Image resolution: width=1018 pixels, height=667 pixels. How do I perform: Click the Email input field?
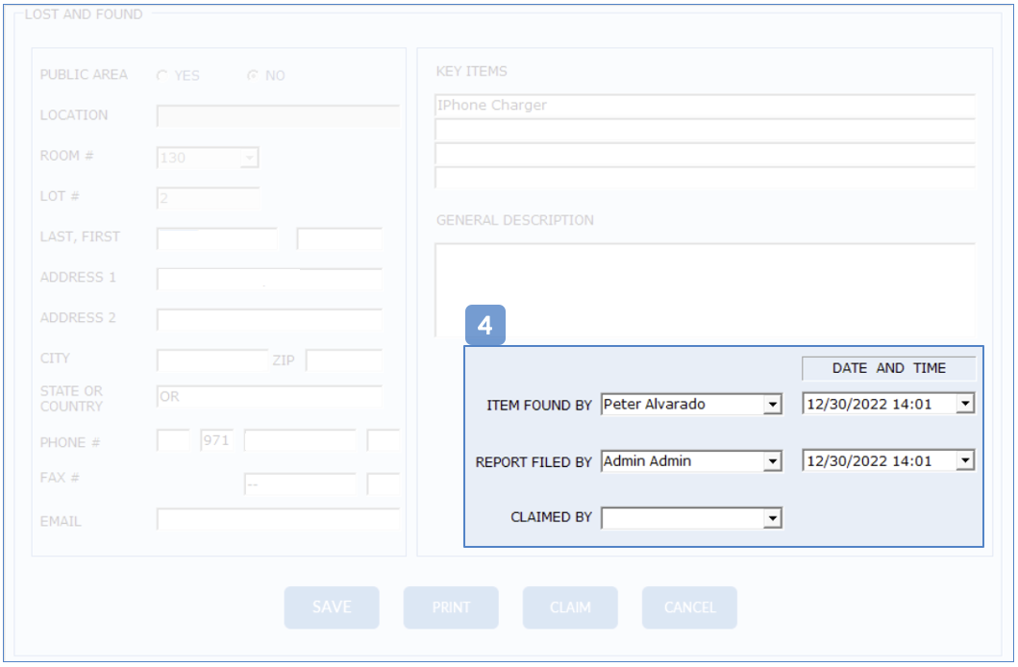click(x=278, y=520)
